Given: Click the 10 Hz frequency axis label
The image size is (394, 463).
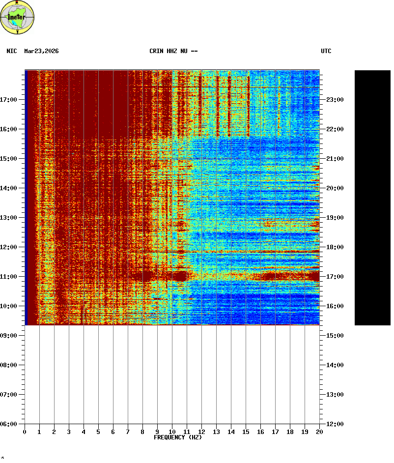Looking at the screenshot, I should point(172,432).
